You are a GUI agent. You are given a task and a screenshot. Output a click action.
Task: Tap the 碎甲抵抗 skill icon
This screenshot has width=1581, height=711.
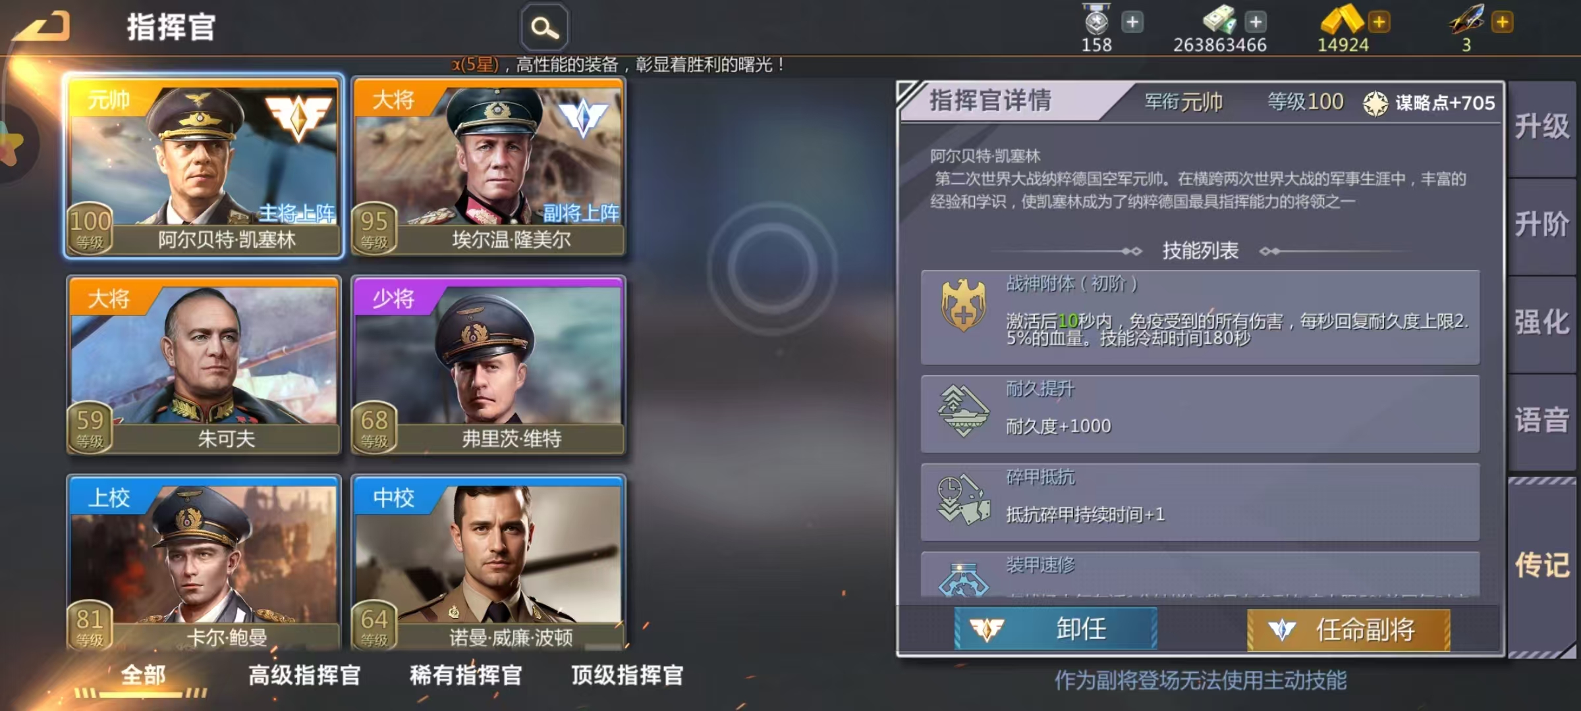tap(963, 499)
